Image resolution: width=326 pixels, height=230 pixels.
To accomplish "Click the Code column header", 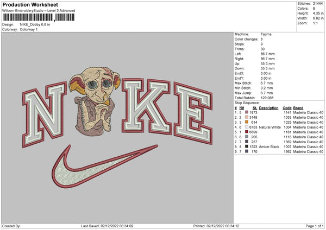I will coord(287,107).
